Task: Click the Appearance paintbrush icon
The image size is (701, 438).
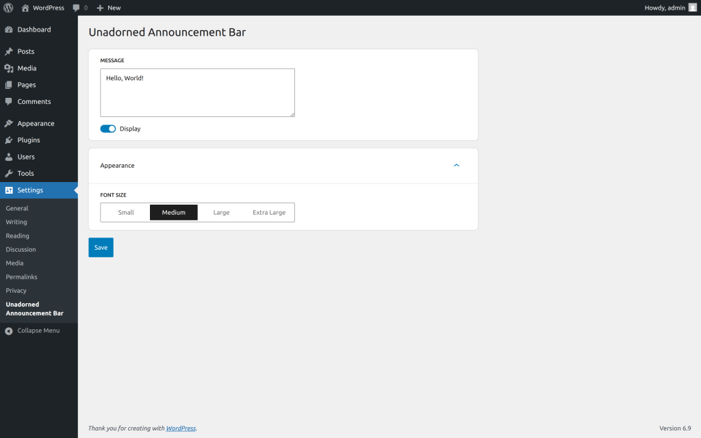Action: [9, 124]
